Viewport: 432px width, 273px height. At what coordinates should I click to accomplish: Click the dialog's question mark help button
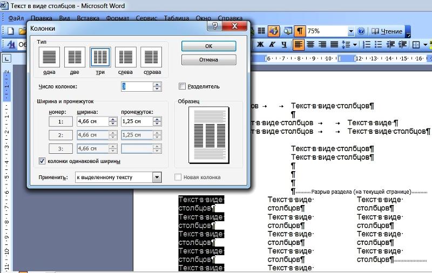(215, 26)
